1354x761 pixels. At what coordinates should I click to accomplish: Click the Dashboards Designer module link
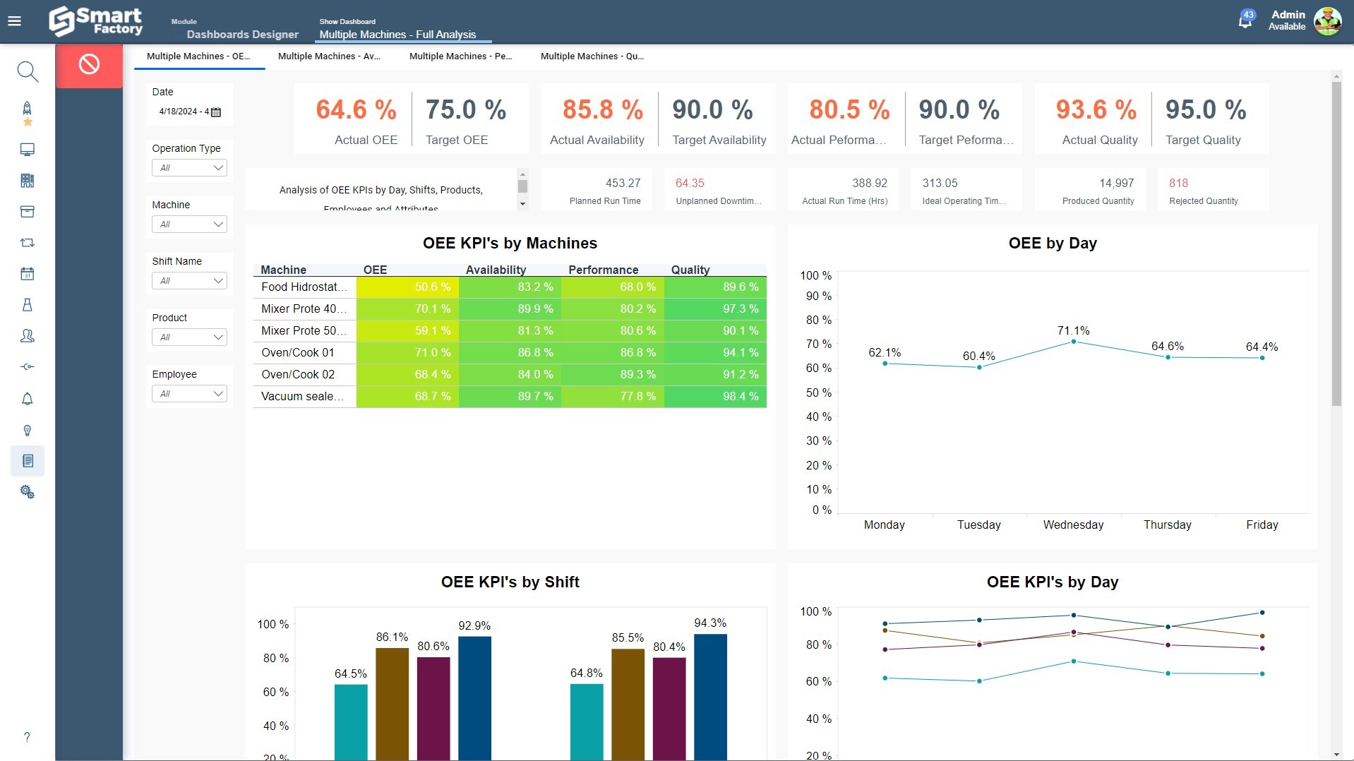(242, 35)
